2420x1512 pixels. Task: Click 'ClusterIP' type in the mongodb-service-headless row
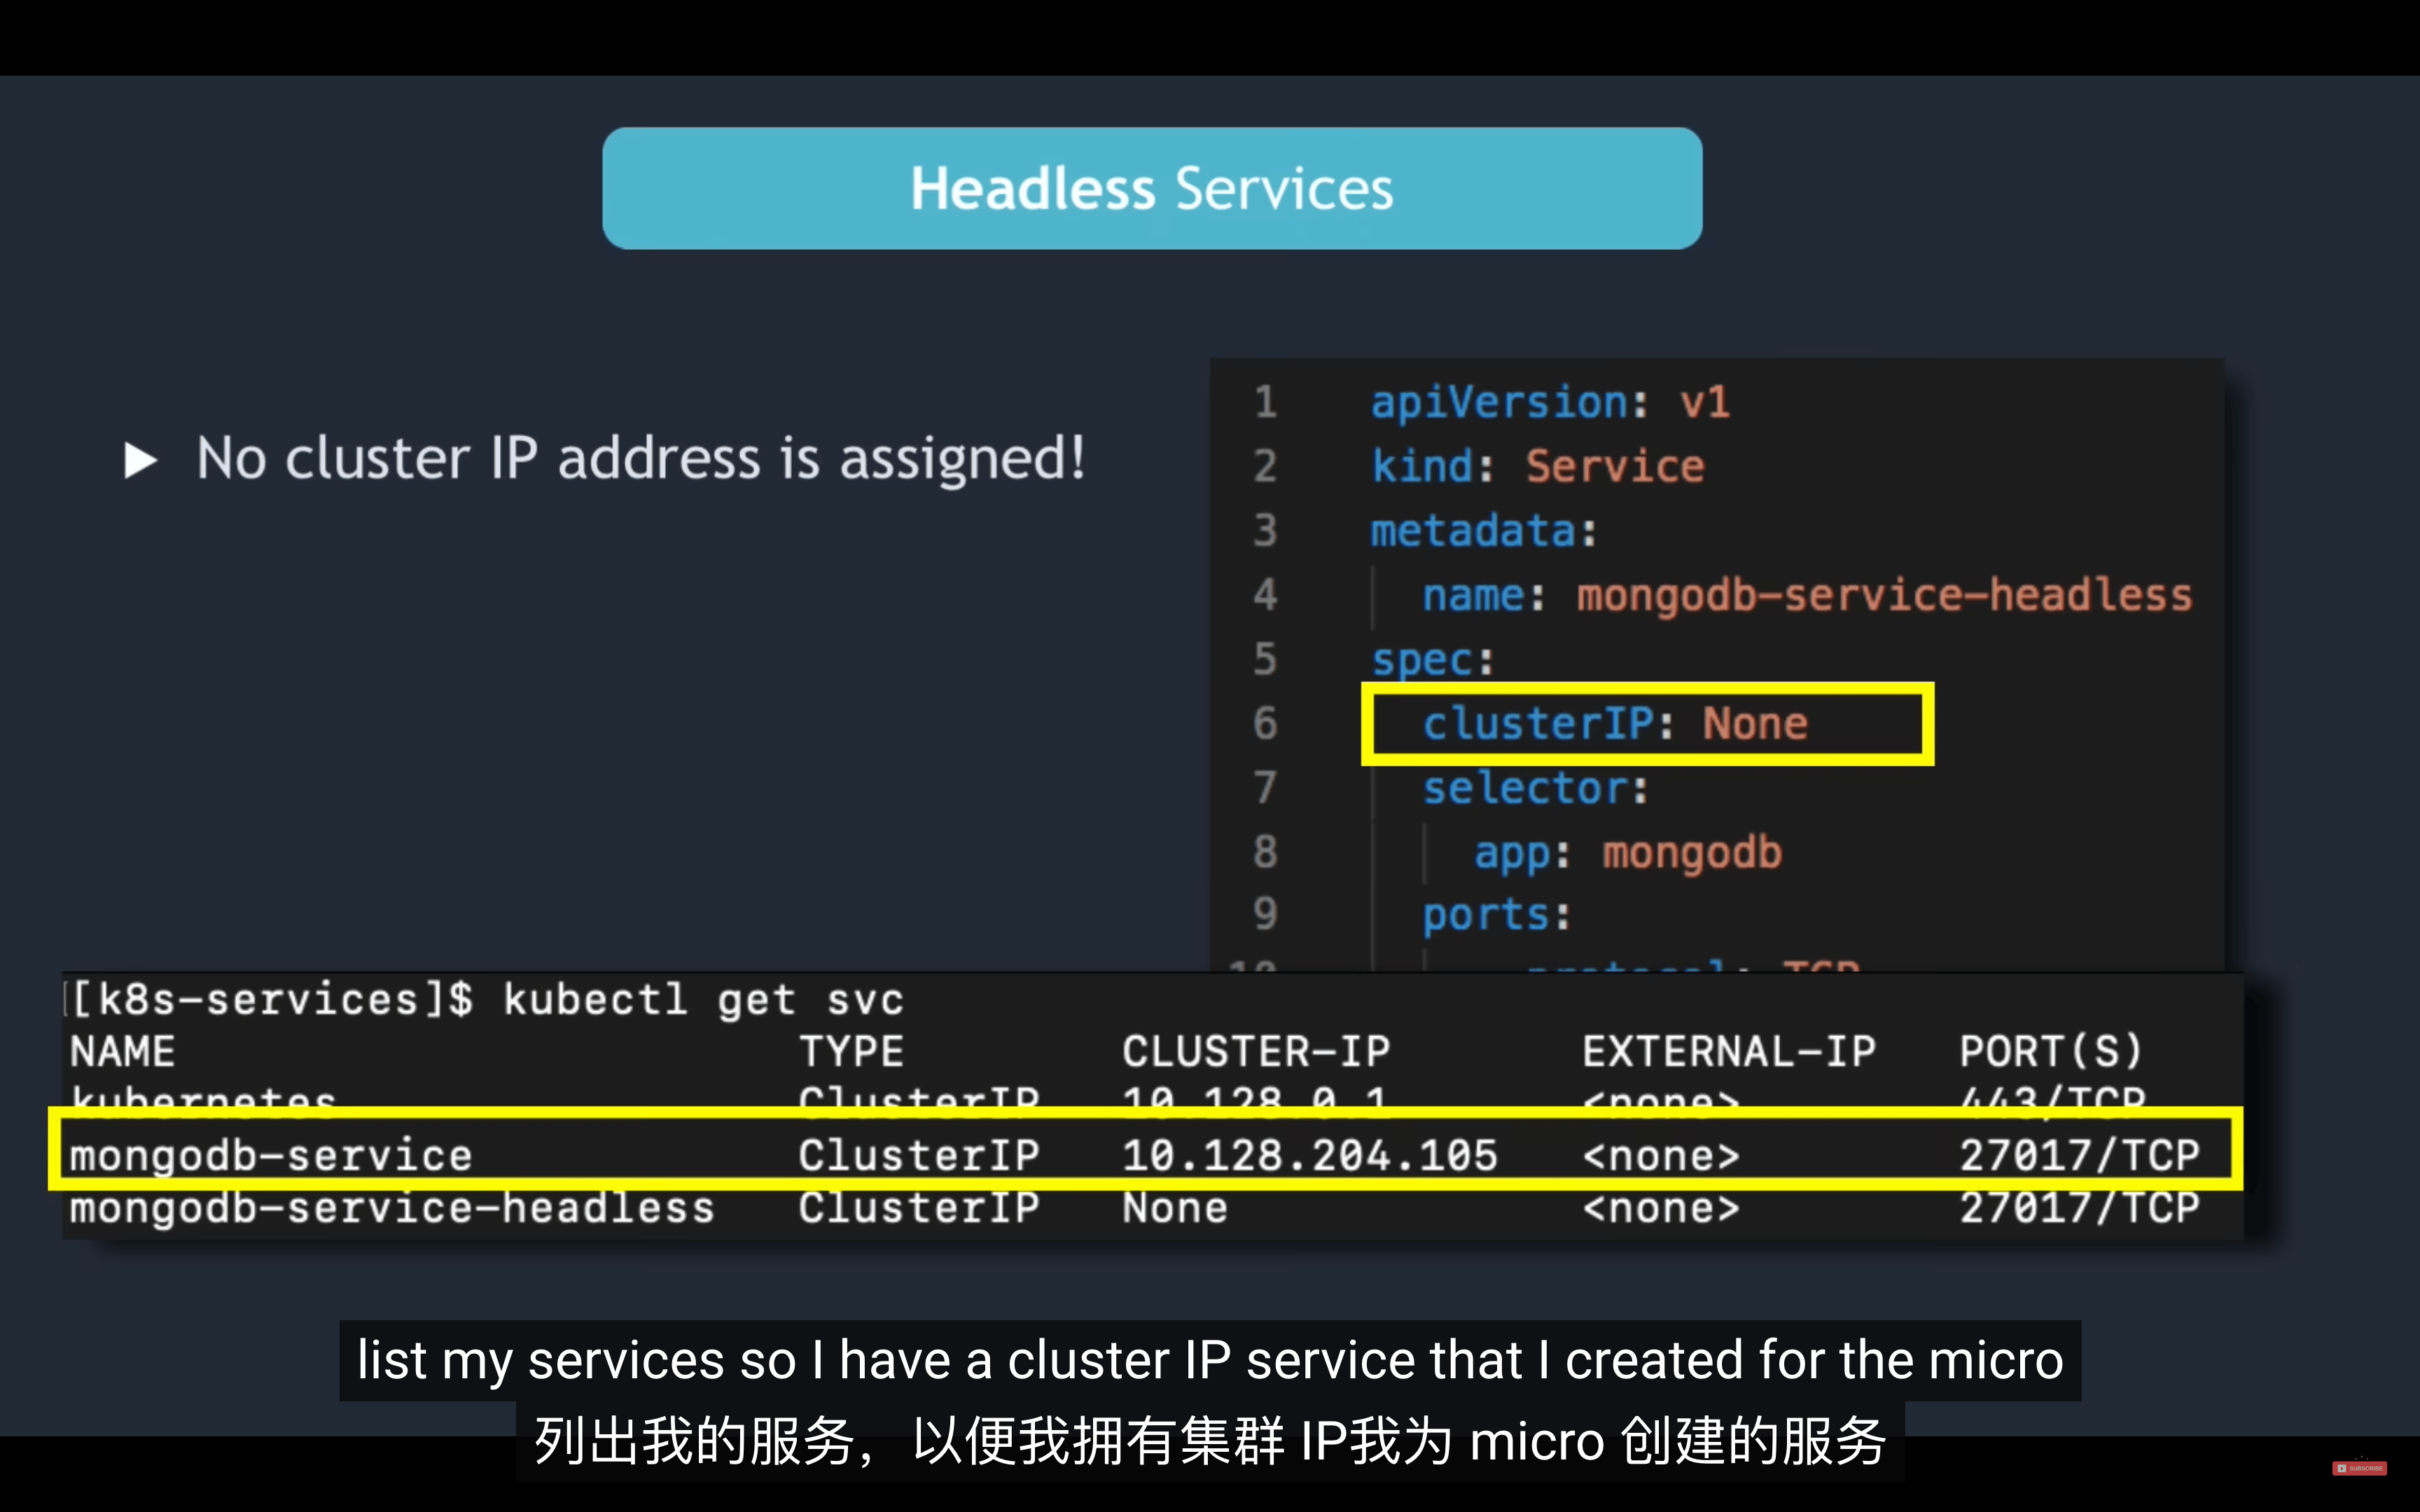tap(919, 1208)
